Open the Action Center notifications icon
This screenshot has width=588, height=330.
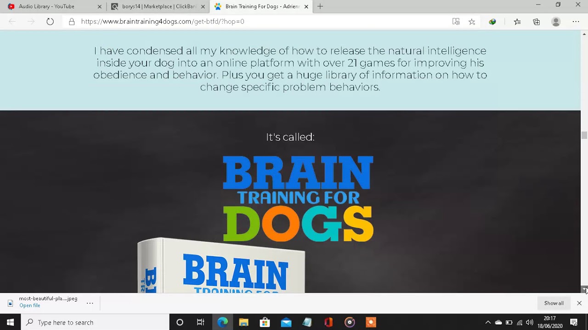(574, 322)
